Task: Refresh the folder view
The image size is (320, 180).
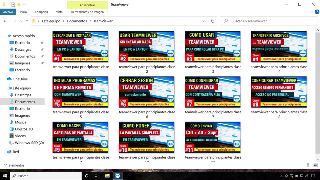Action: click(x=212, y=21)
